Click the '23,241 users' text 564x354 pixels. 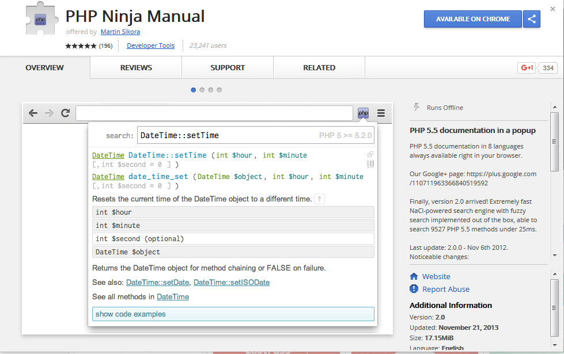208,45
